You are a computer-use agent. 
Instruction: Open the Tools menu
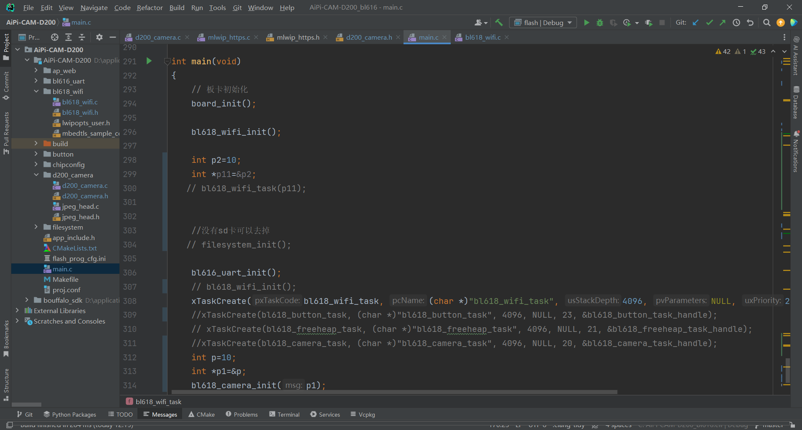click(217, 8)
